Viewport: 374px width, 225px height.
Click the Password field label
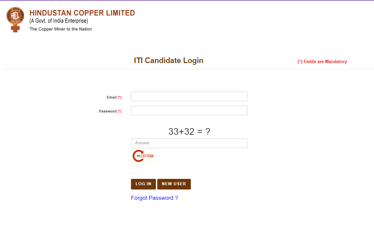(x=108, y=112)
